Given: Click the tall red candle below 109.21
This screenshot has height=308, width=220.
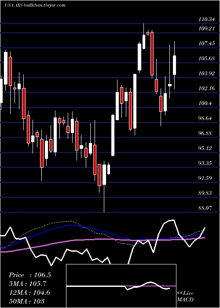Looking at the screenshot, I should (152, 54).
